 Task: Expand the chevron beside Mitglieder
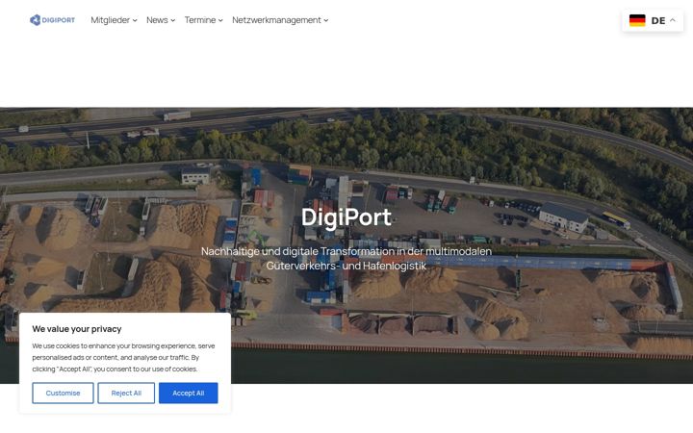135,20
